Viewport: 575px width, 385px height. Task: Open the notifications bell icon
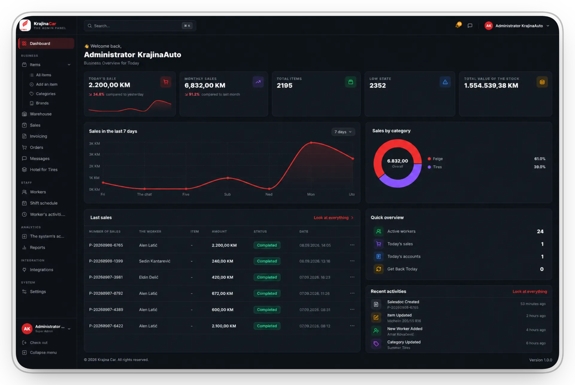coord(458,25)
